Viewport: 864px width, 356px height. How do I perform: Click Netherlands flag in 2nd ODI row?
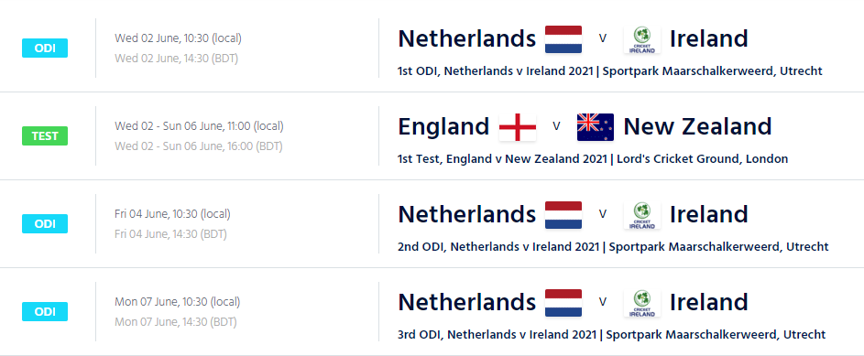pos(563,215)
